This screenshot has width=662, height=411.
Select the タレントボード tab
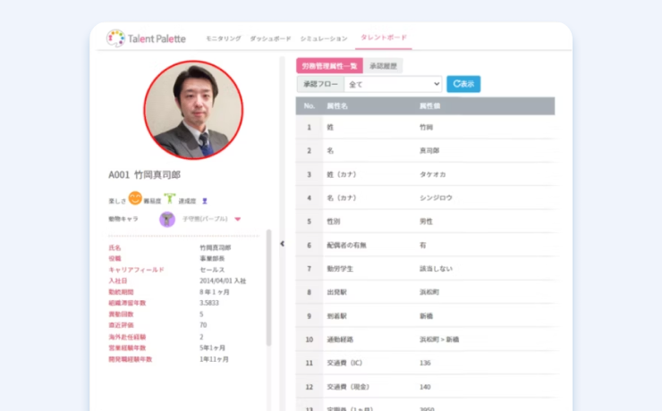tap(384, 38)
